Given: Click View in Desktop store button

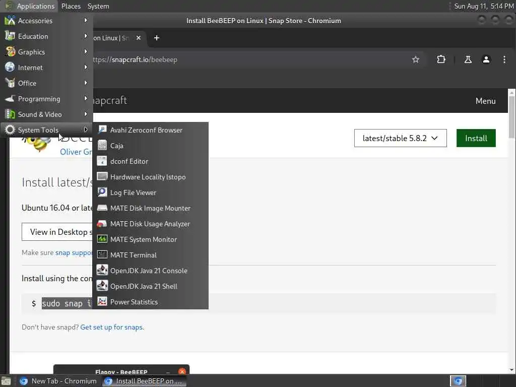Looking at the screenshot, I should (x=57, y=232).
